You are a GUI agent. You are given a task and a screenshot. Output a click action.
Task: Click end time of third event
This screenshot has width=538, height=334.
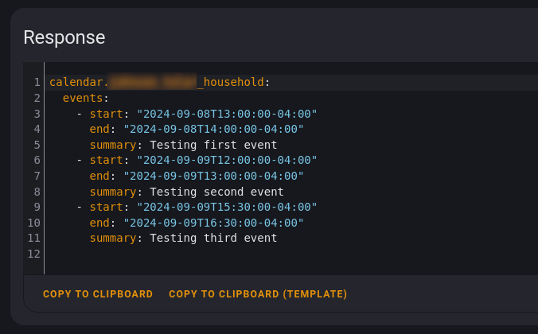click(x=213, y=223)
